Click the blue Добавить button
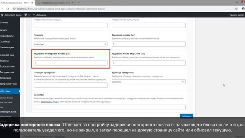The image size is (245, 138). [186, 116]
